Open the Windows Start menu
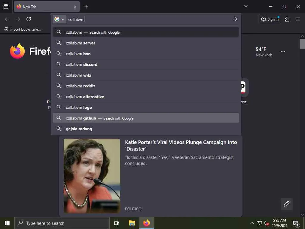 pos(7,223)
